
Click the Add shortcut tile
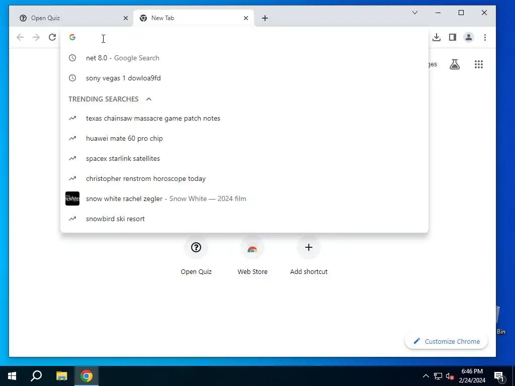[x=309, y=257]
